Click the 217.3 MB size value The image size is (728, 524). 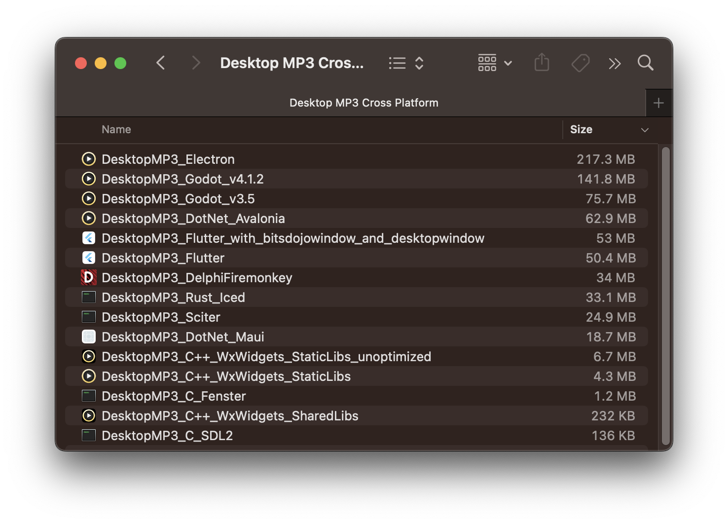coord(606,159)
